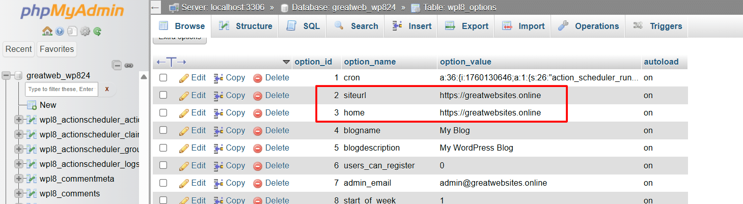Check the checkbox for home row
Viewport: 743px width, 204px height.
pyautogui.click(x=163, y=112)
